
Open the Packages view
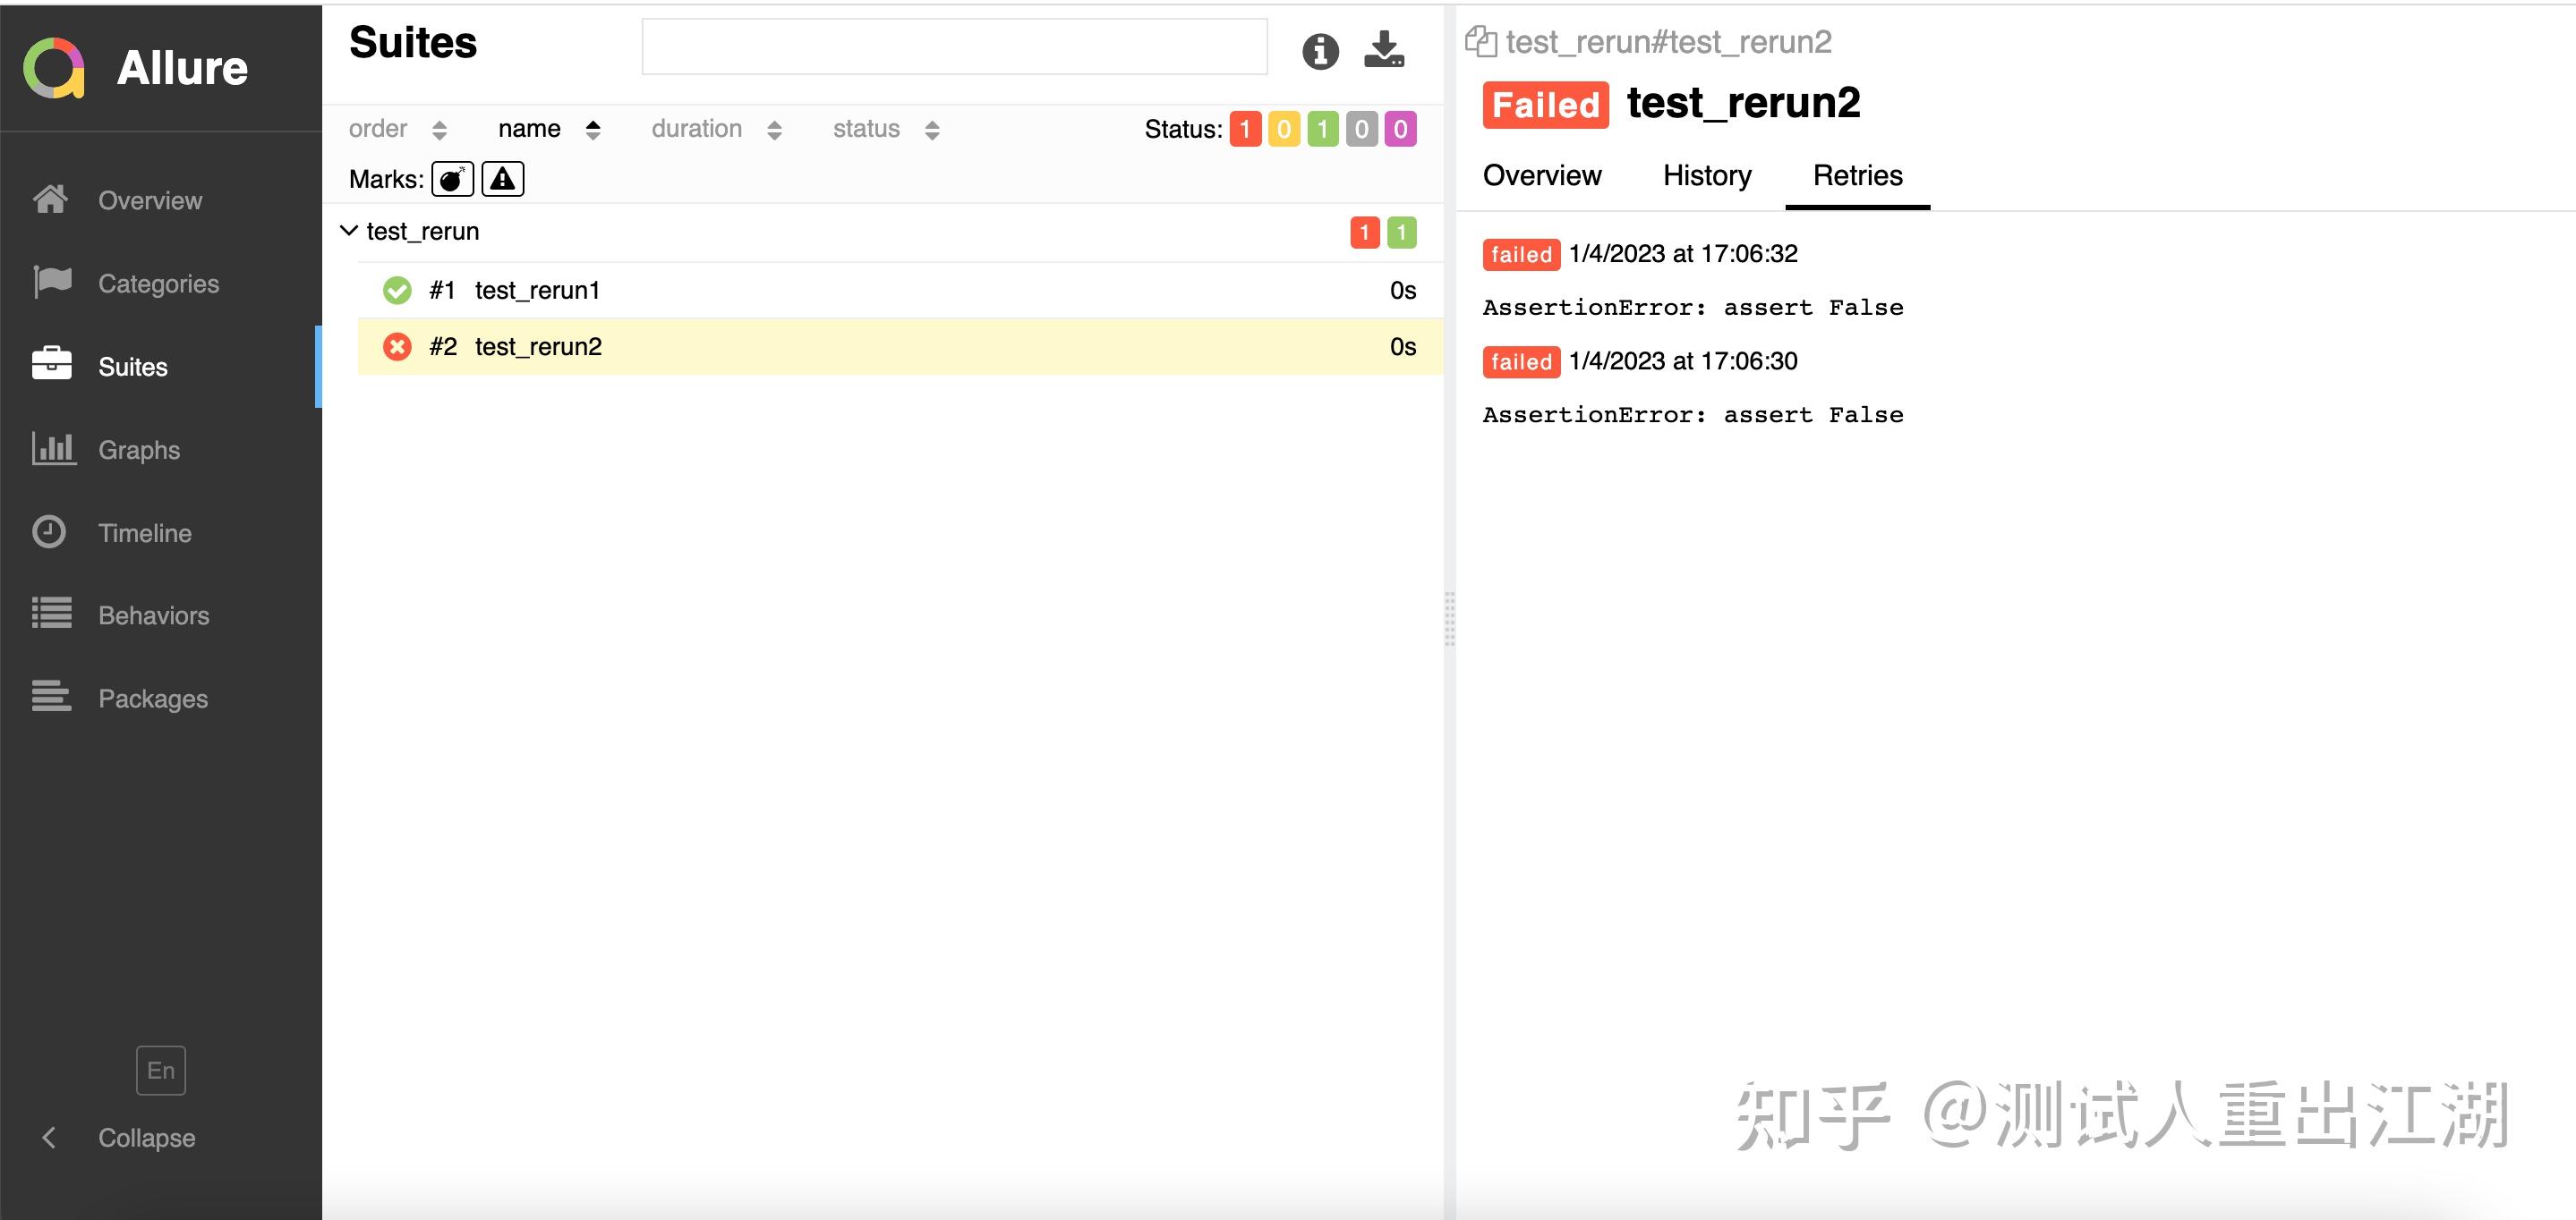152,698
